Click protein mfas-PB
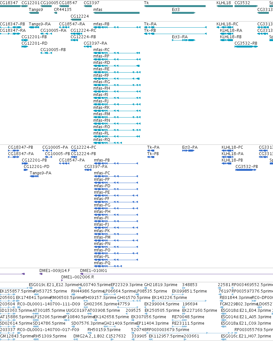273x341 pixels. pyautogui.click(x=102, y=160)
